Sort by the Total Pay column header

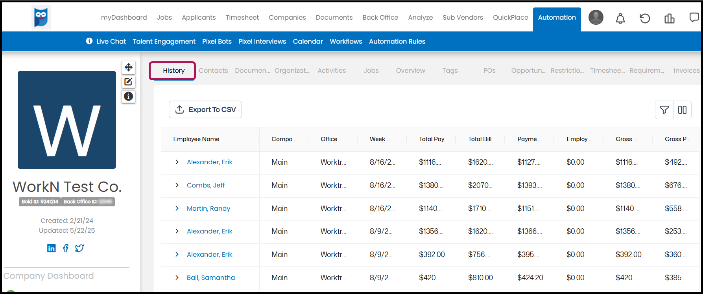coord(432,139)
